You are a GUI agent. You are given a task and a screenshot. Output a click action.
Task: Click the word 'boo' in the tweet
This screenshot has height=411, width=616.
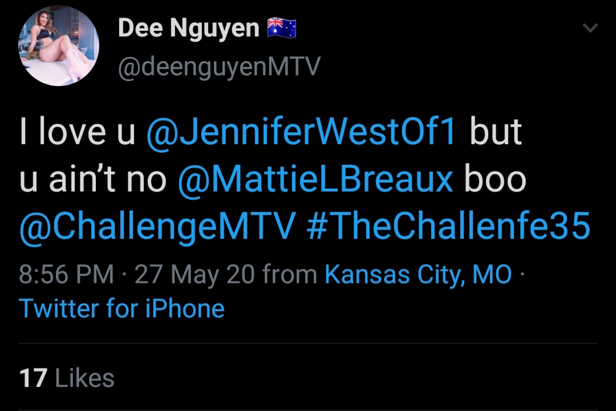pos(495,180)
